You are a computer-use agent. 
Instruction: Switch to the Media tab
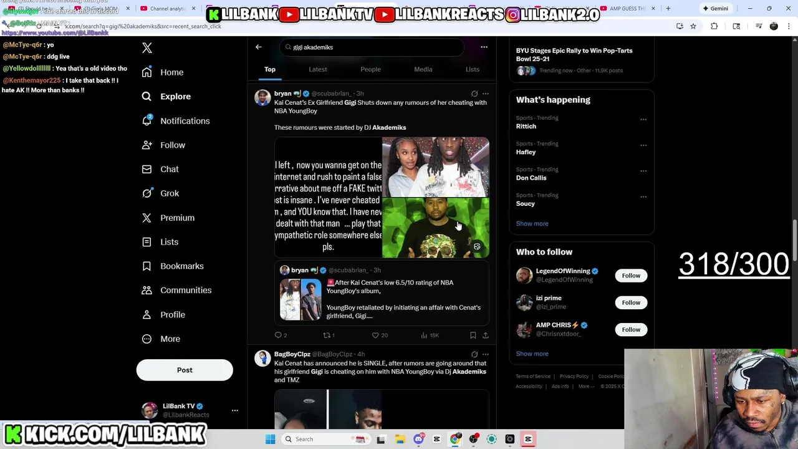pyautogui.click(x=423, y=69)
